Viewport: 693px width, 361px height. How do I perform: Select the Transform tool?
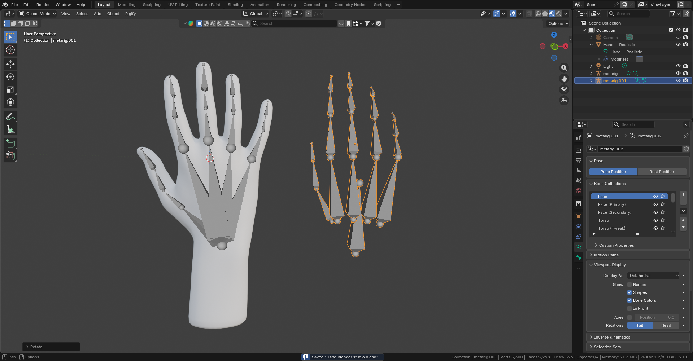[10, 102]
